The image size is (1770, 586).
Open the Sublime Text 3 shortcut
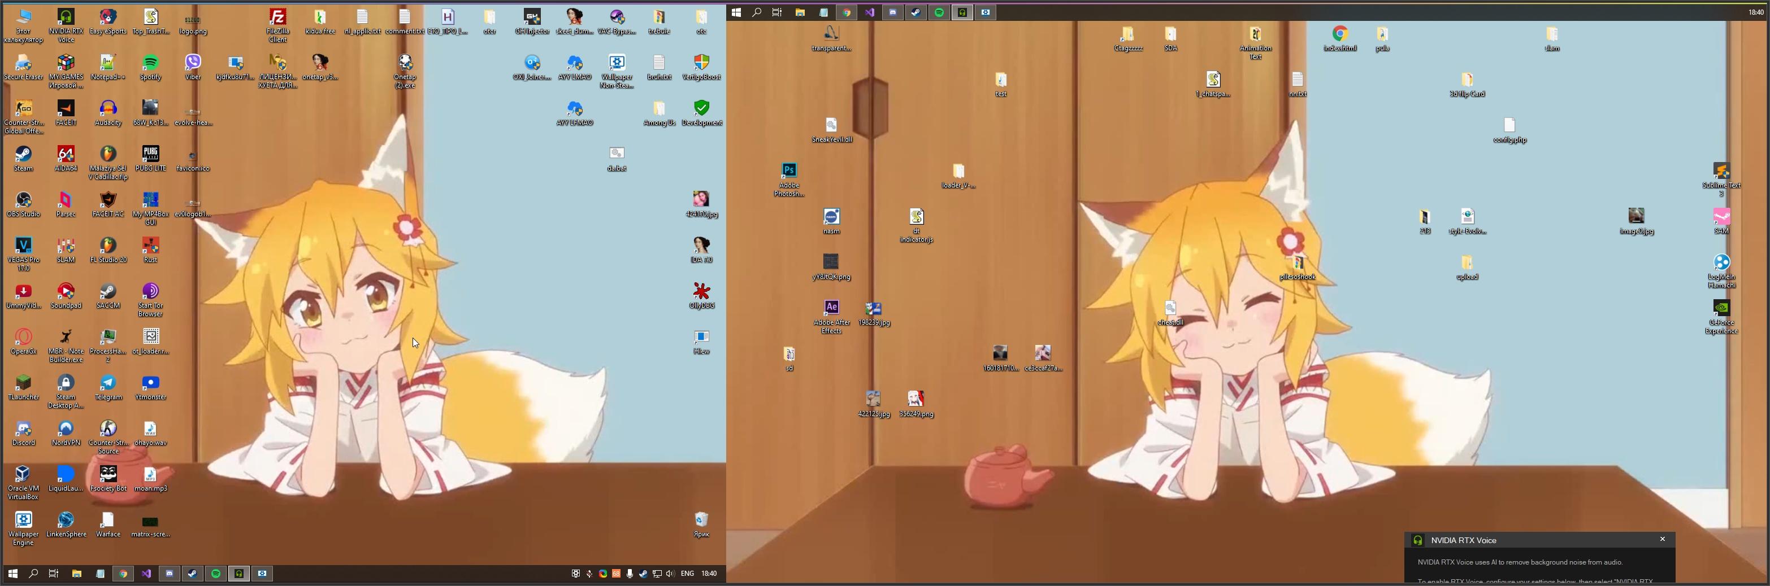[1722, 171]
